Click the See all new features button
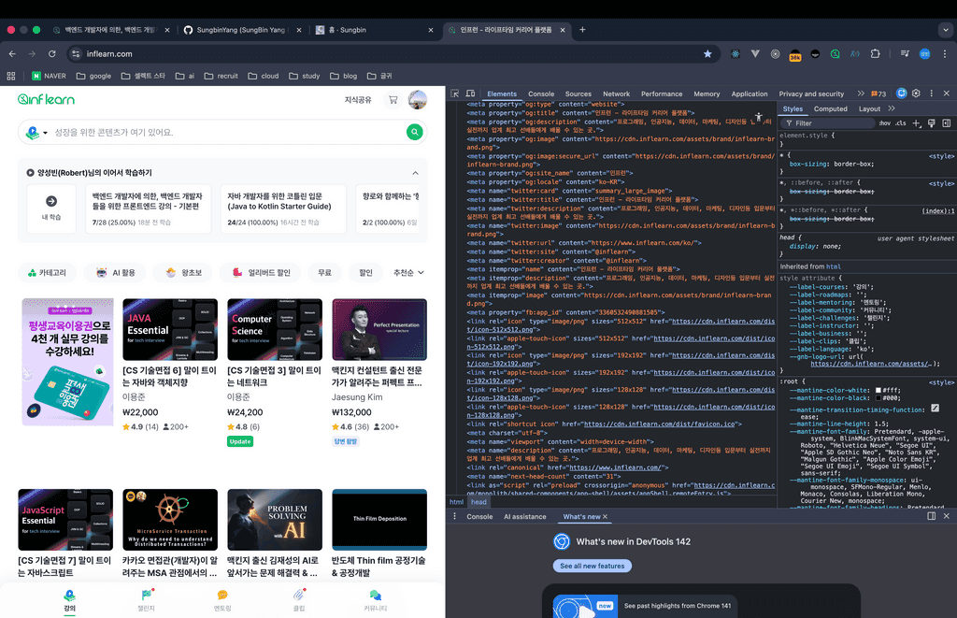Viewport: 957px width, 618px height. pos(591,566)
